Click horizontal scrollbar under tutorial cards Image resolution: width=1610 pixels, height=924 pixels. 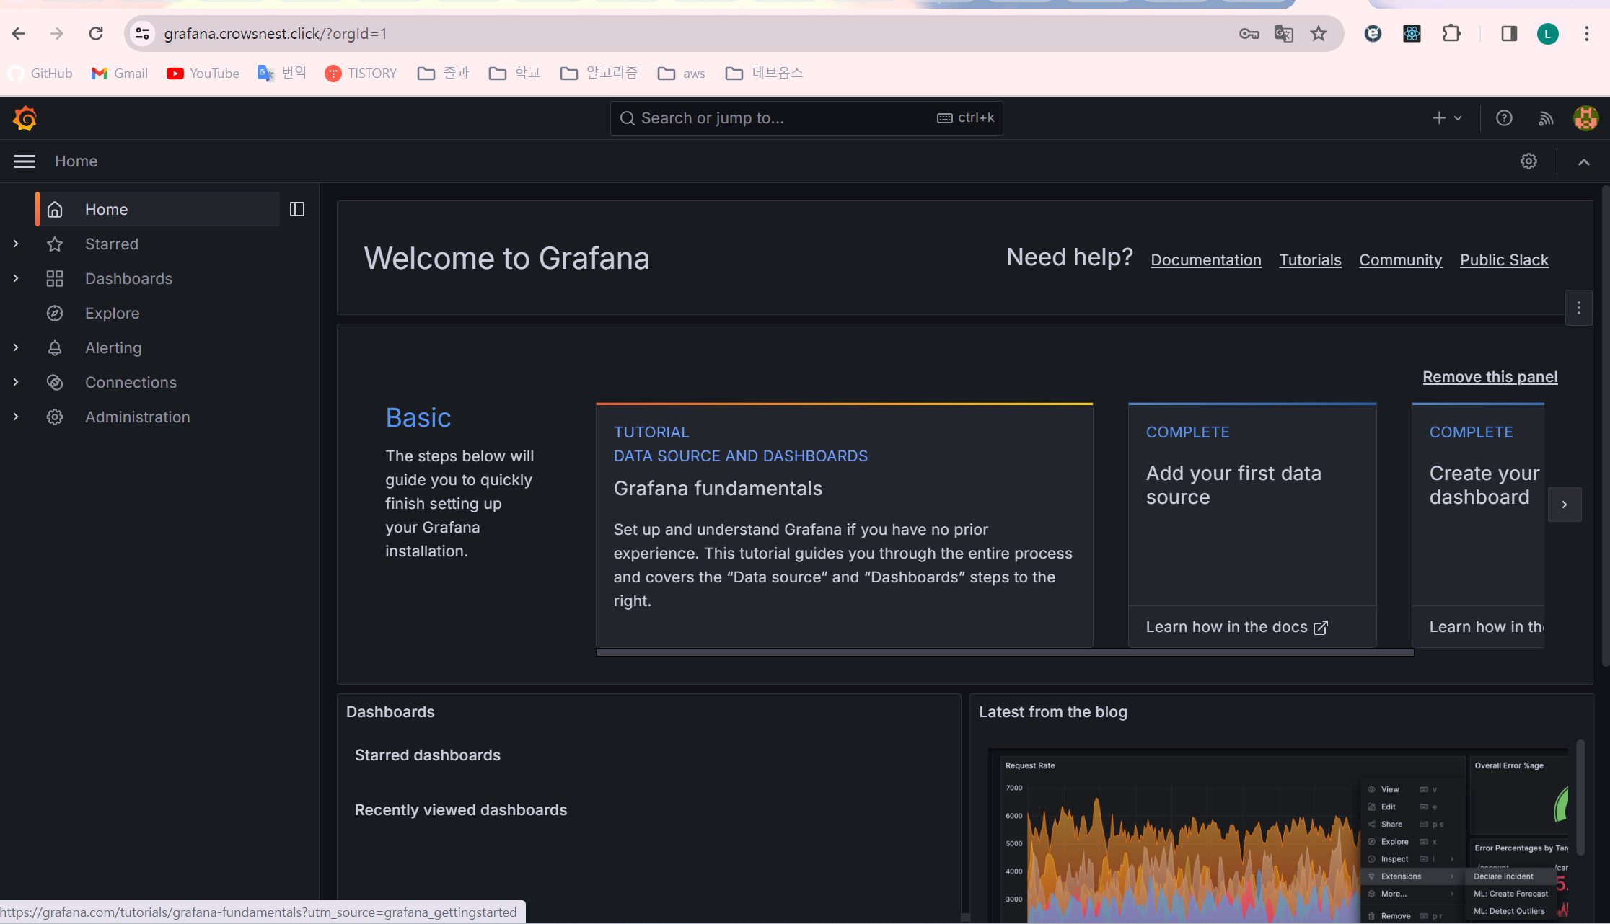coord(1004,652)
